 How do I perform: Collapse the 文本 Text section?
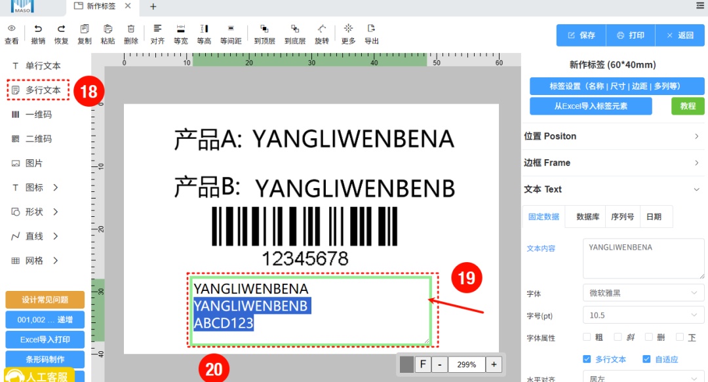pos(613,189)
